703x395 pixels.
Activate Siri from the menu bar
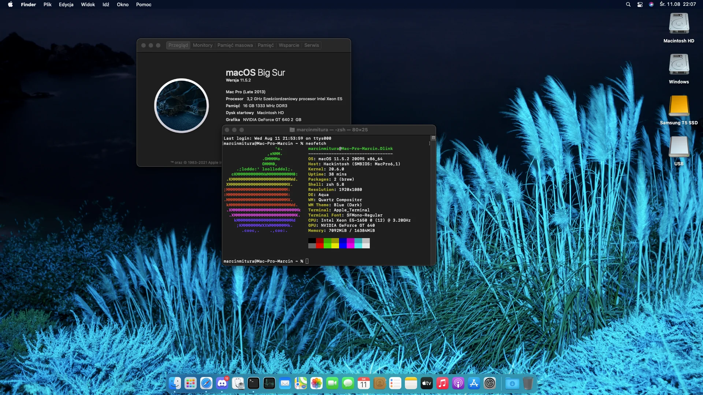[651, 4]
